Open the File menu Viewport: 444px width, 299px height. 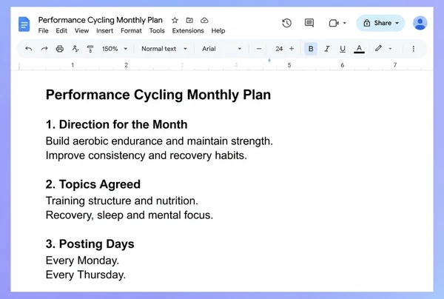44,30
